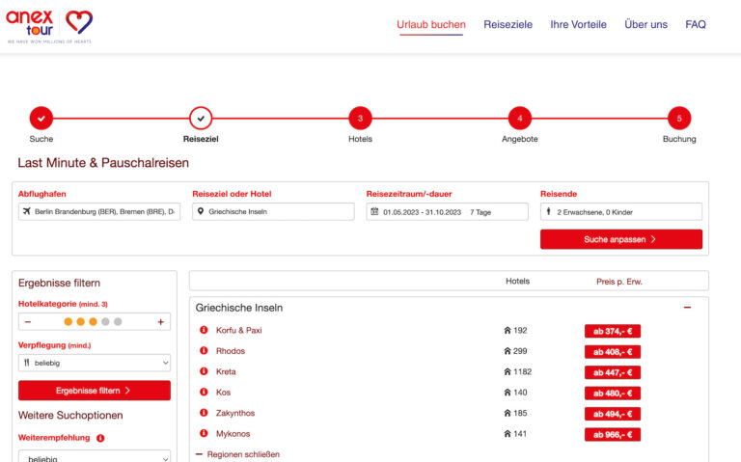Decrease hotel category with minus button
The height and width of the screenshot is (462, 741).
pyautogui.click(x=28, y=322)
